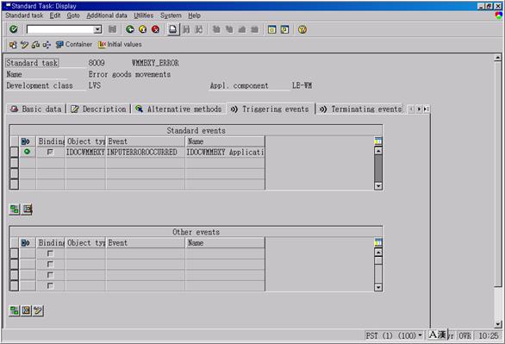Open the Goto menu
The width and height of the screenshot is (505, 344).
tap(73, 16)
